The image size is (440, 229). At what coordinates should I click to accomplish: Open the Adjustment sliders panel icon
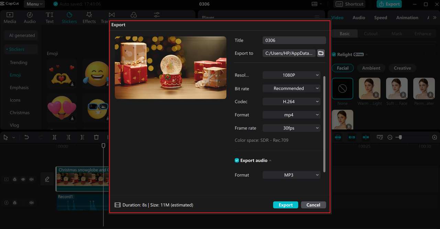click(x=157, y=15)
